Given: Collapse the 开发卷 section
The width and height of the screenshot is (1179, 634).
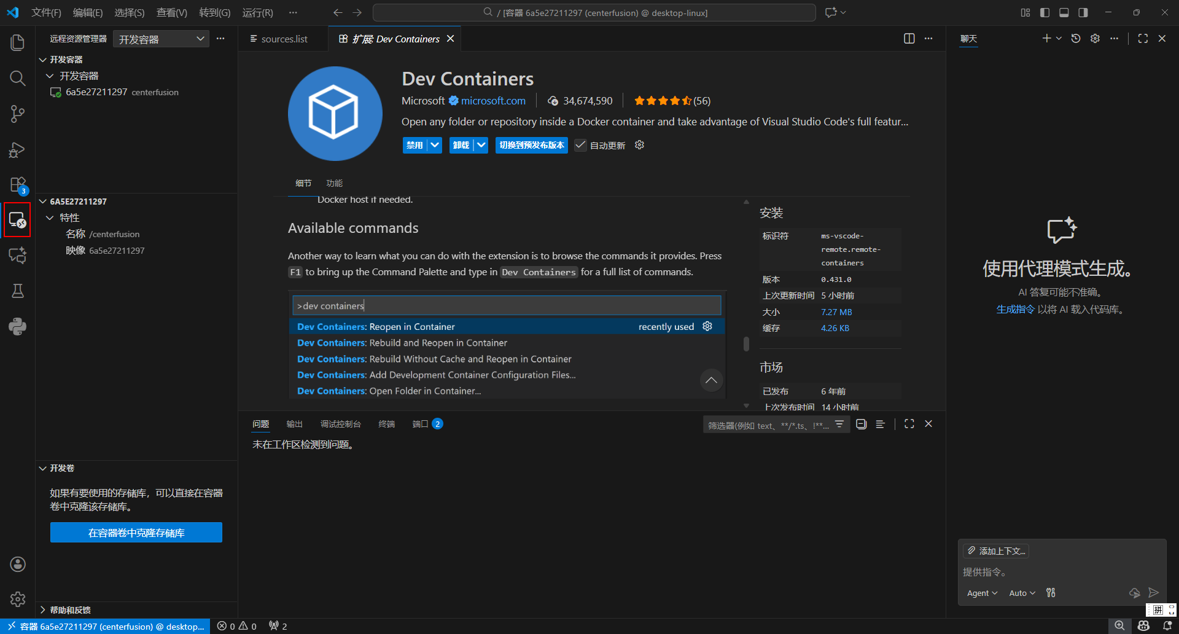Looking at the screenshot, I should 136,468.
